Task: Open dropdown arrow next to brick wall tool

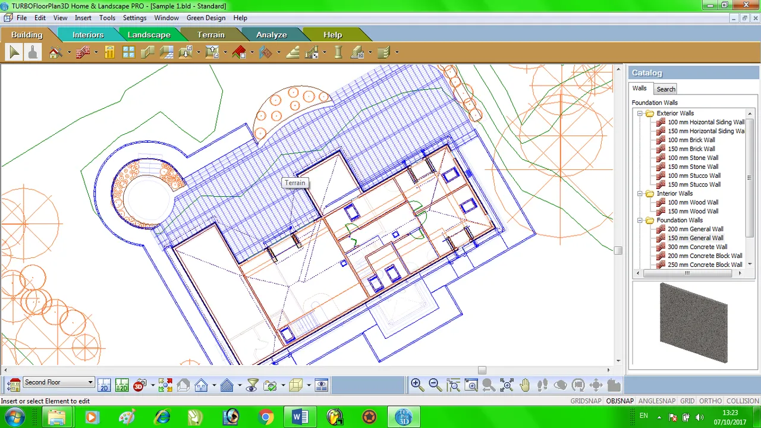Action: (96, 52)
